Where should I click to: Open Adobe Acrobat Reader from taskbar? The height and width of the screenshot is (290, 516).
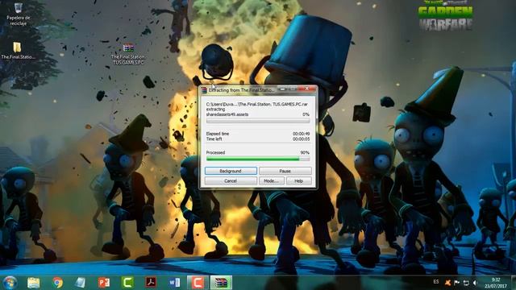pyautogui.click(x=151, y=283)
